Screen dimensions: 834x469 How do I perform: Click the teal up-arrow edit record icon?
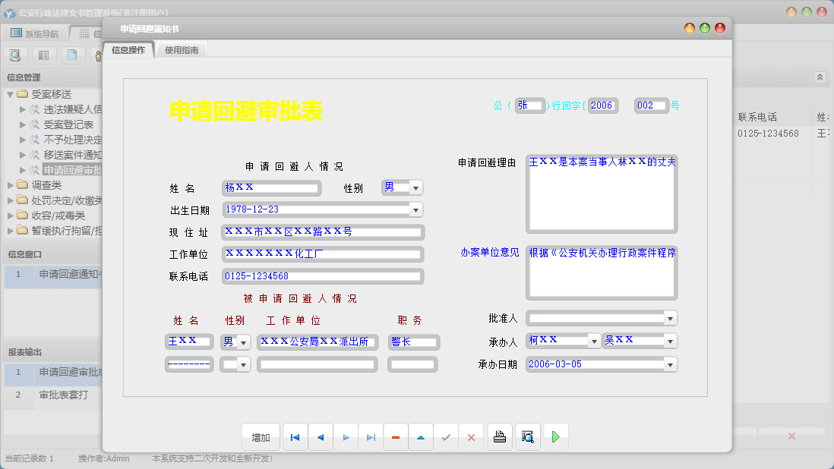point(420,437)
